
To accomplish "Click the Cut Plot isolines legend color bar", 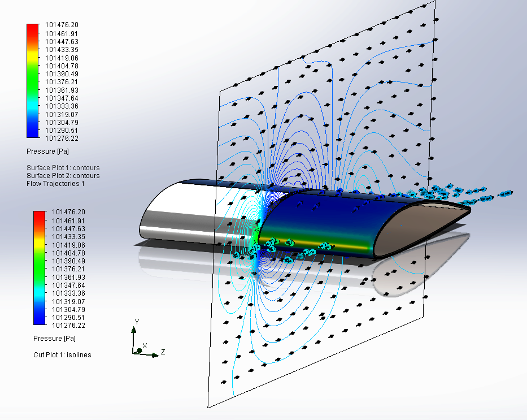I will [40, 268].
